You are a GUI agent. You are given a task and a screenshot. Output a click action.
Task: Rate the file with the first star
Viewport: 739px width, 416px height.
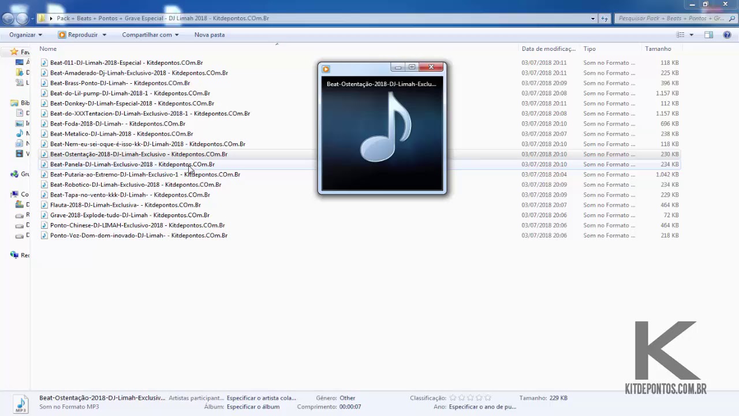pos(453,398)
